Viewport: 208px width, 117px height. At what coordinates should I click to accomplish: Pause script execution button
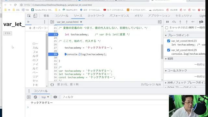[167, 22]
